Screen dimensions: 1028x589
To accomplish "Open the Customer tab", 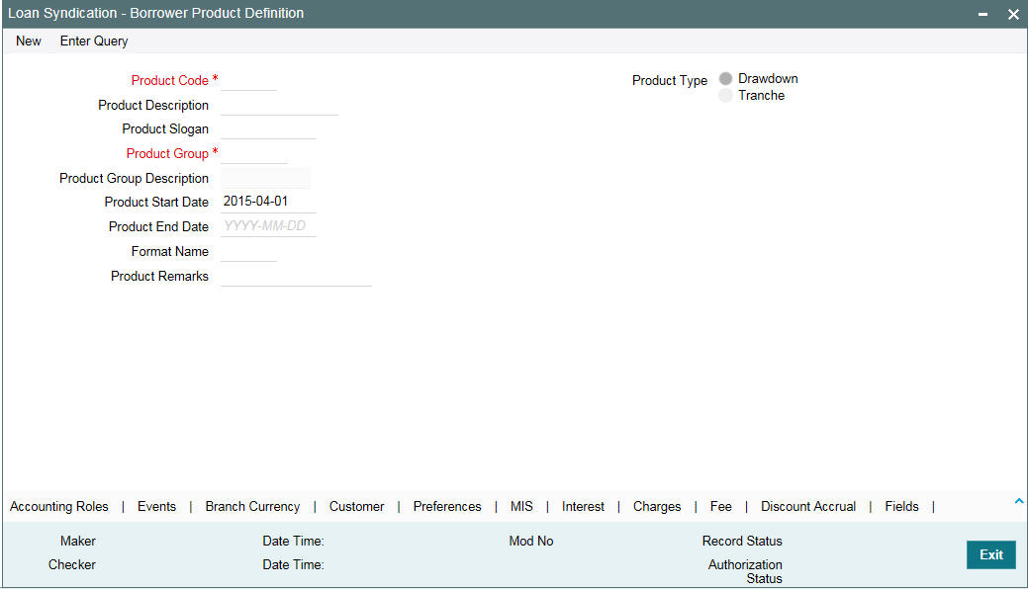I will coord(356,506).
